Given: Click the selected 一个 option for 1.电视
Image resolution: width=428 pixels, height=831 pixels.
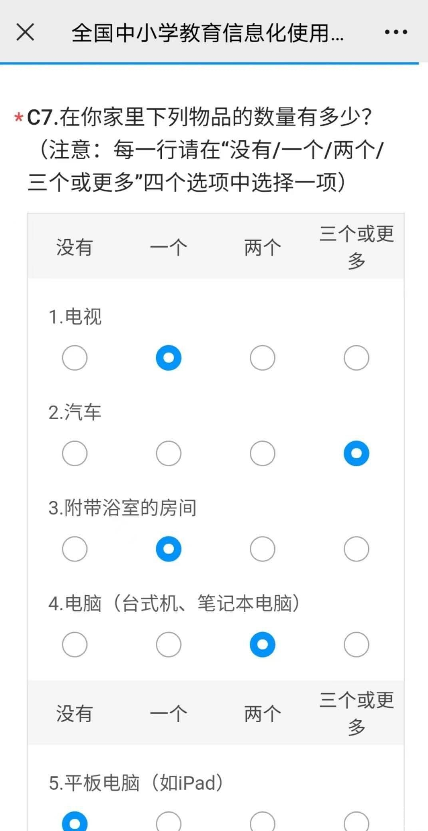Looking at the screenshot, I should point(169,358).
